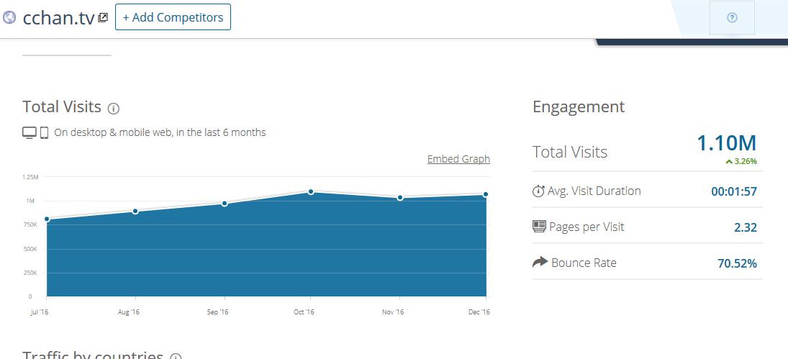This screenshot has width=788, height=359.
Task: Click the Add Competitors button
Action: click(x=173, y=17)
